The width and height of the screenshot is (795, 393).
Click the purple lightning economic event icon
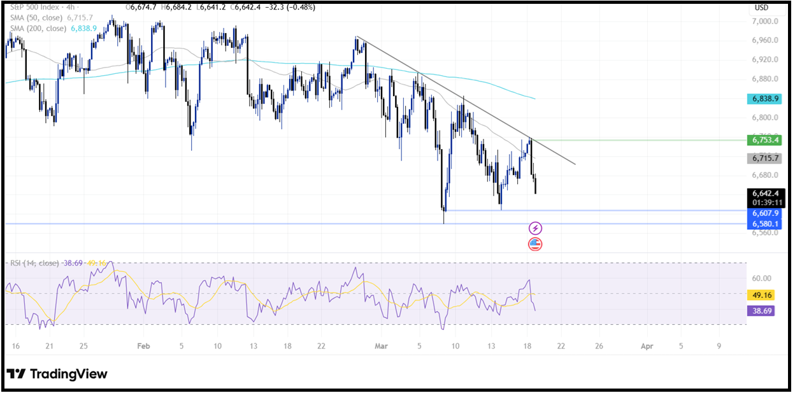point(535,227)
